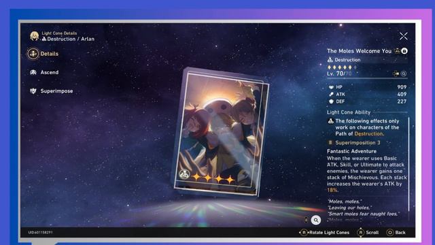Click the orange 'Destruction' link in ability text

click(368, 134)
